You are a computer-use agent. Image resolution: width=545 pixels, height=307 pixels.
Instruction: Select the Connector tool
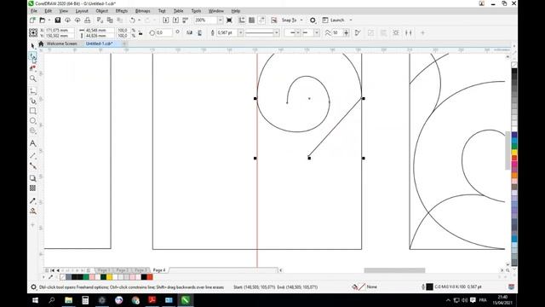[33, 165]
